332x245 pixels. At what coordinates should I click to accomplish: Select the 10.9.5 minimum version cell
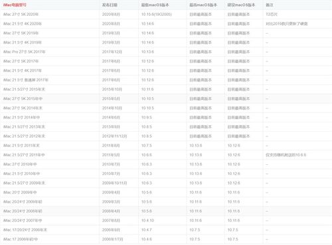coord(147,117)
